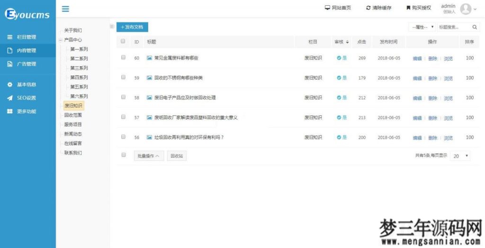The image size is (485, 248).
Task: Sort by the 审核 column arrow
Action: 347,42
